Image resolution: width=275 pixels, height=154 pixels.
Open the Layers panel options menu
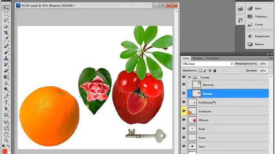pos(270,58)
